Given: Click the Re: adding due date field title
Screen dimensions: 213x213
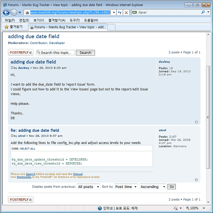Looking at the screenshot, I should click(x=35, y=130).
